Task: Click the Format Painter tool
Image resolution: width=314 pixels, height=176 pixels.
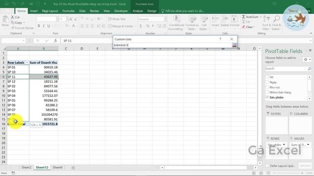Action: click(22, 28)
